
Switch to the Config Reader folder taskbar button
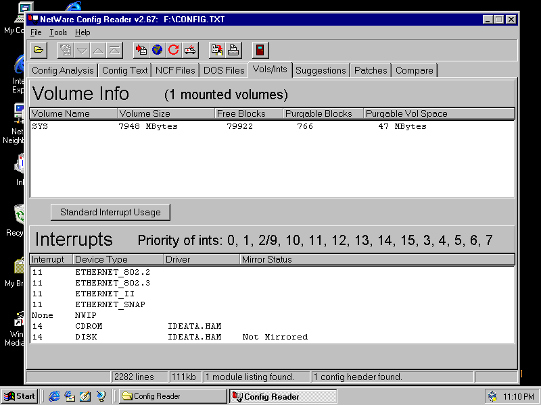(172, 396)
